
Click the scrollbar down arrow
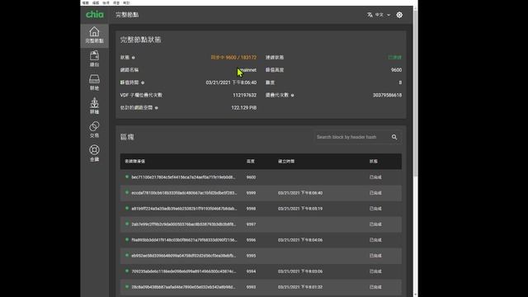tap(416, 295)
